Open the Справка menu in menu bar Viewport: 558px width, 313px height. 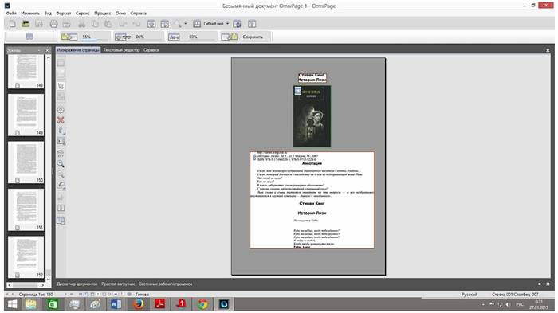tap(139, 14)
